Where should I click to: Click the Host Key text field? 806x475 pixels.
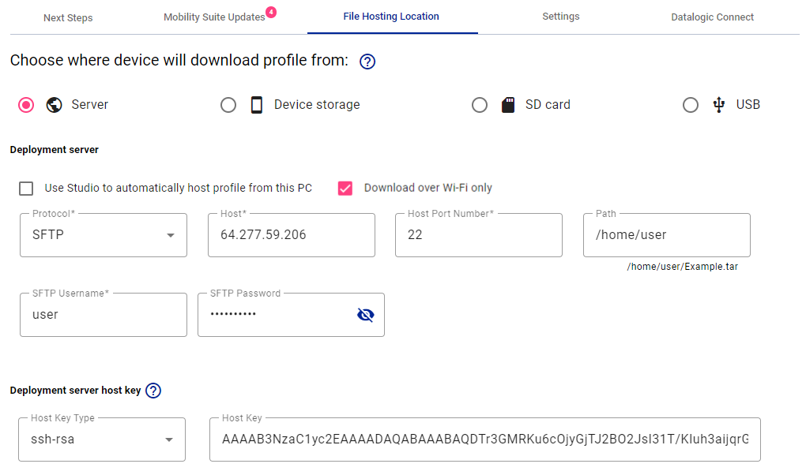[484, 439]
